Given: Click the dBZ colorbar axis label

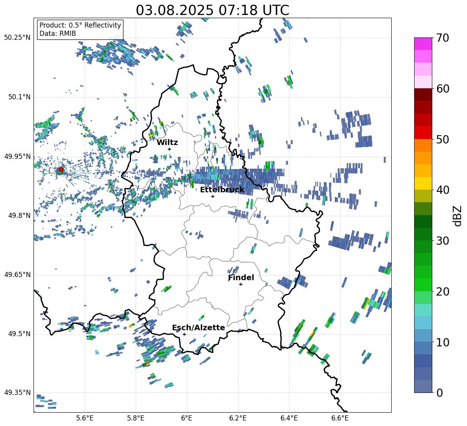Looking at the screenshot, I should 458,216.
